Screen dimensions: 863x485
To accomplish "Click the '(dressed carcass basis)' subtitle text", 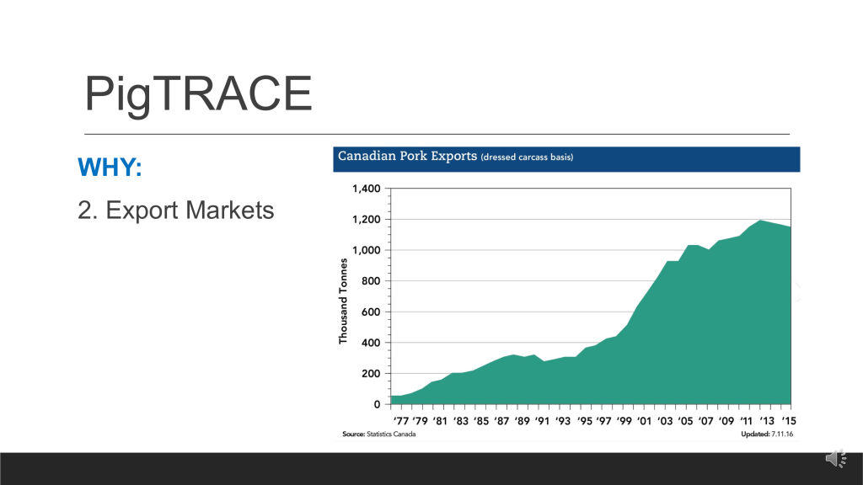I will click(x=528, y=157).
